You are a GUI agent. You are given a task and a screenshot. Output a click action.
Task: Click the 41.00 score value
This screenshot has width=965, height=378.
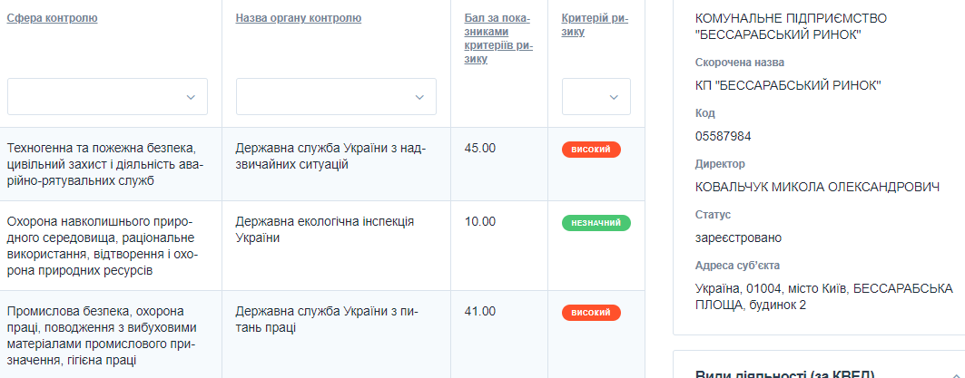(x=480, y=311)
